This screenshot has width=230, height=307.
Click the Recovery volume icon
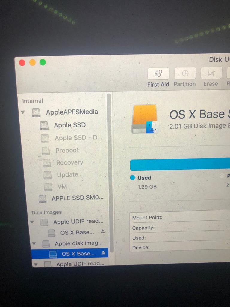coord(47,163)
